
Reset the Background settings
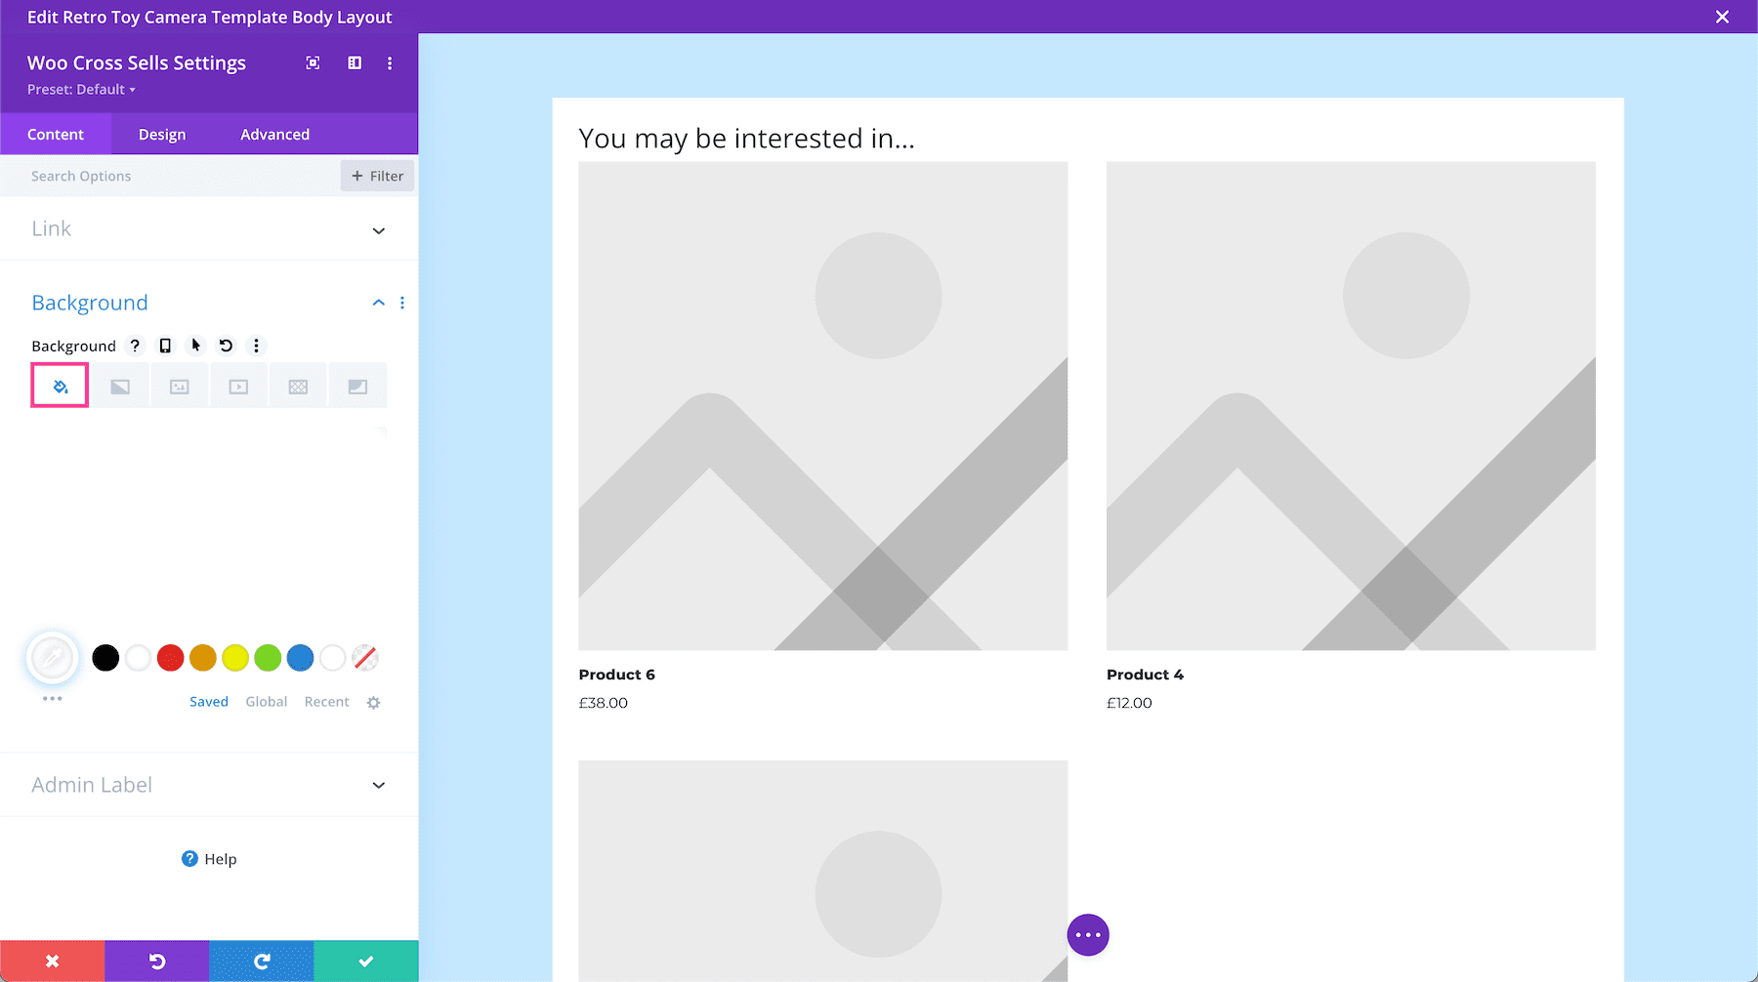click(x=226, y=346)
